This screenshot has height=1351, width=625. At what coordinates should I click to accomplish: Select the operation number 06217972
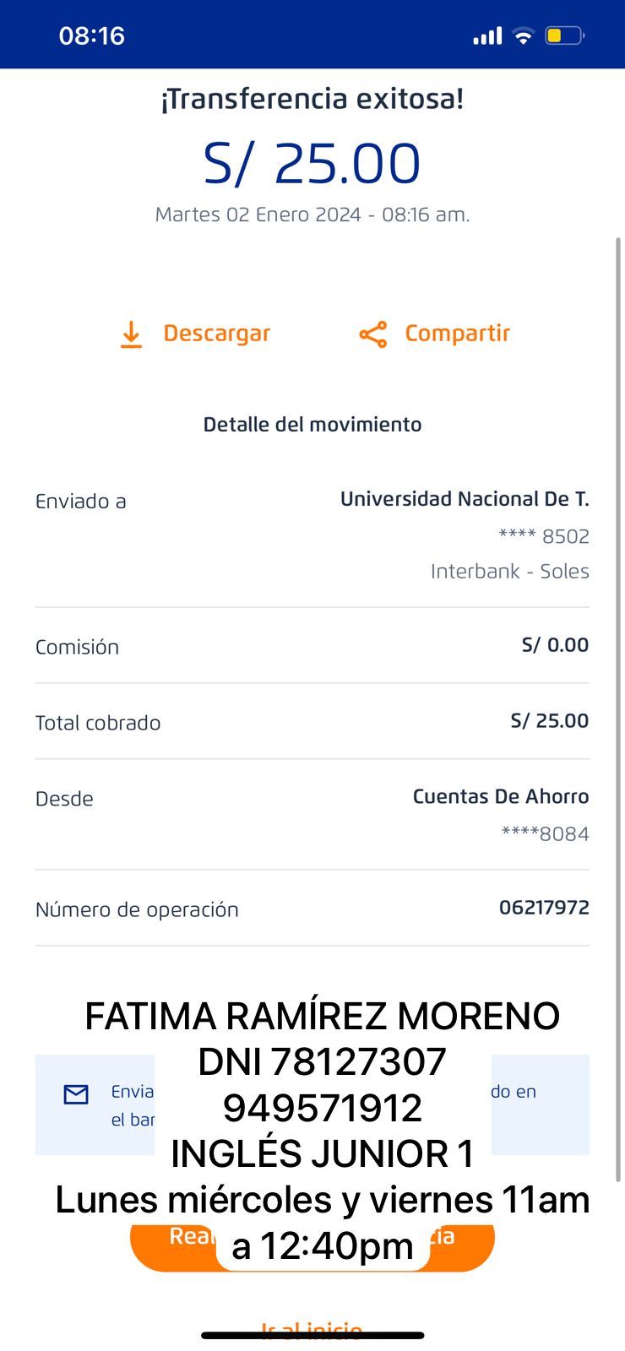tap(544, 908)
